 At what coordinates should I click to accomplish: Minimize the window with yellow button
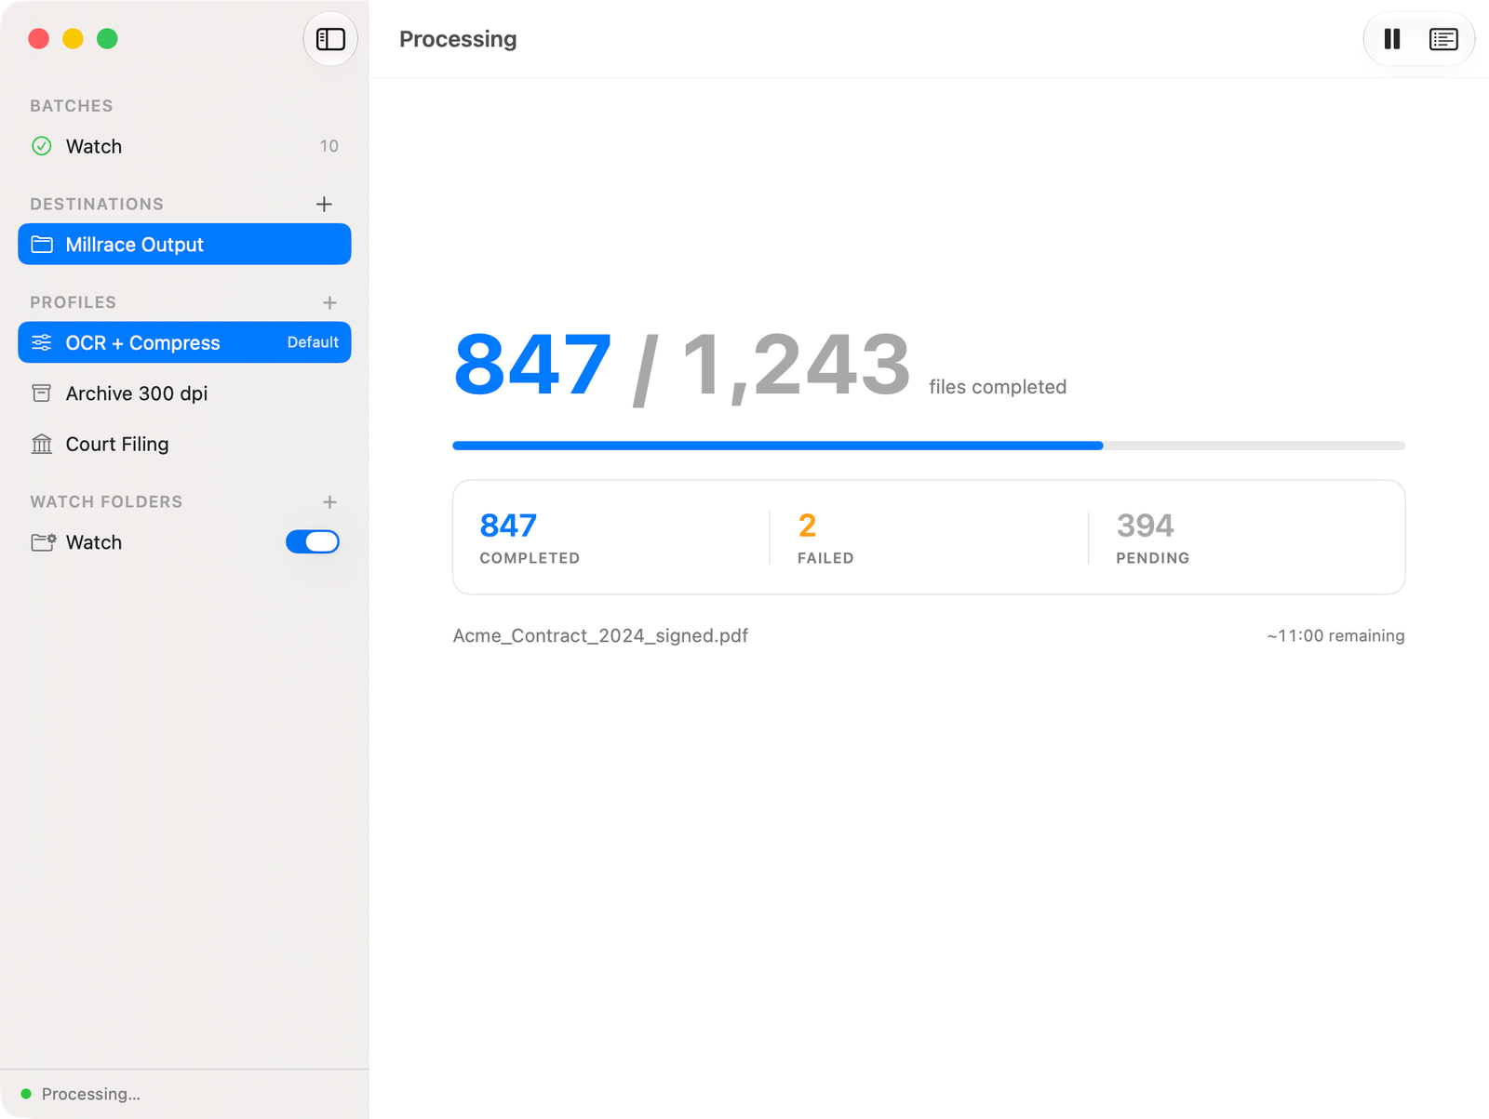point(73,39)
